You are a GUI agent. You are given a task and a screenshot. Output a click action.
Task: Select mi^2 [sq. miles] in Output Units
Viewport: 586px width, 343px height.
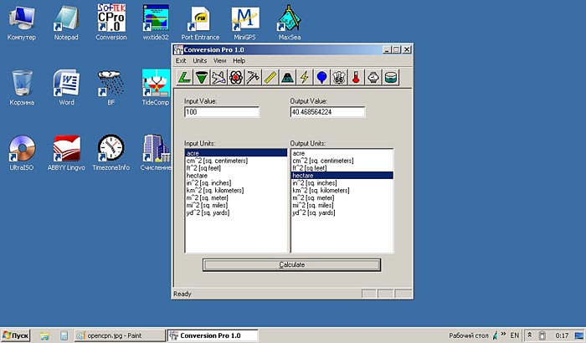pyautogui.click(x=342, y=206)
